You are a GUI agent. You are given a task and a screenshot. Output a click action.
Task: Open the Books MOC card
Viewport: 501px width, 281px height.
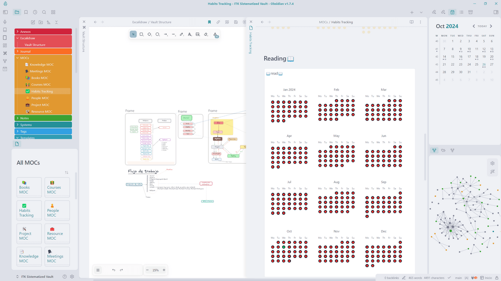pos(29,188)
